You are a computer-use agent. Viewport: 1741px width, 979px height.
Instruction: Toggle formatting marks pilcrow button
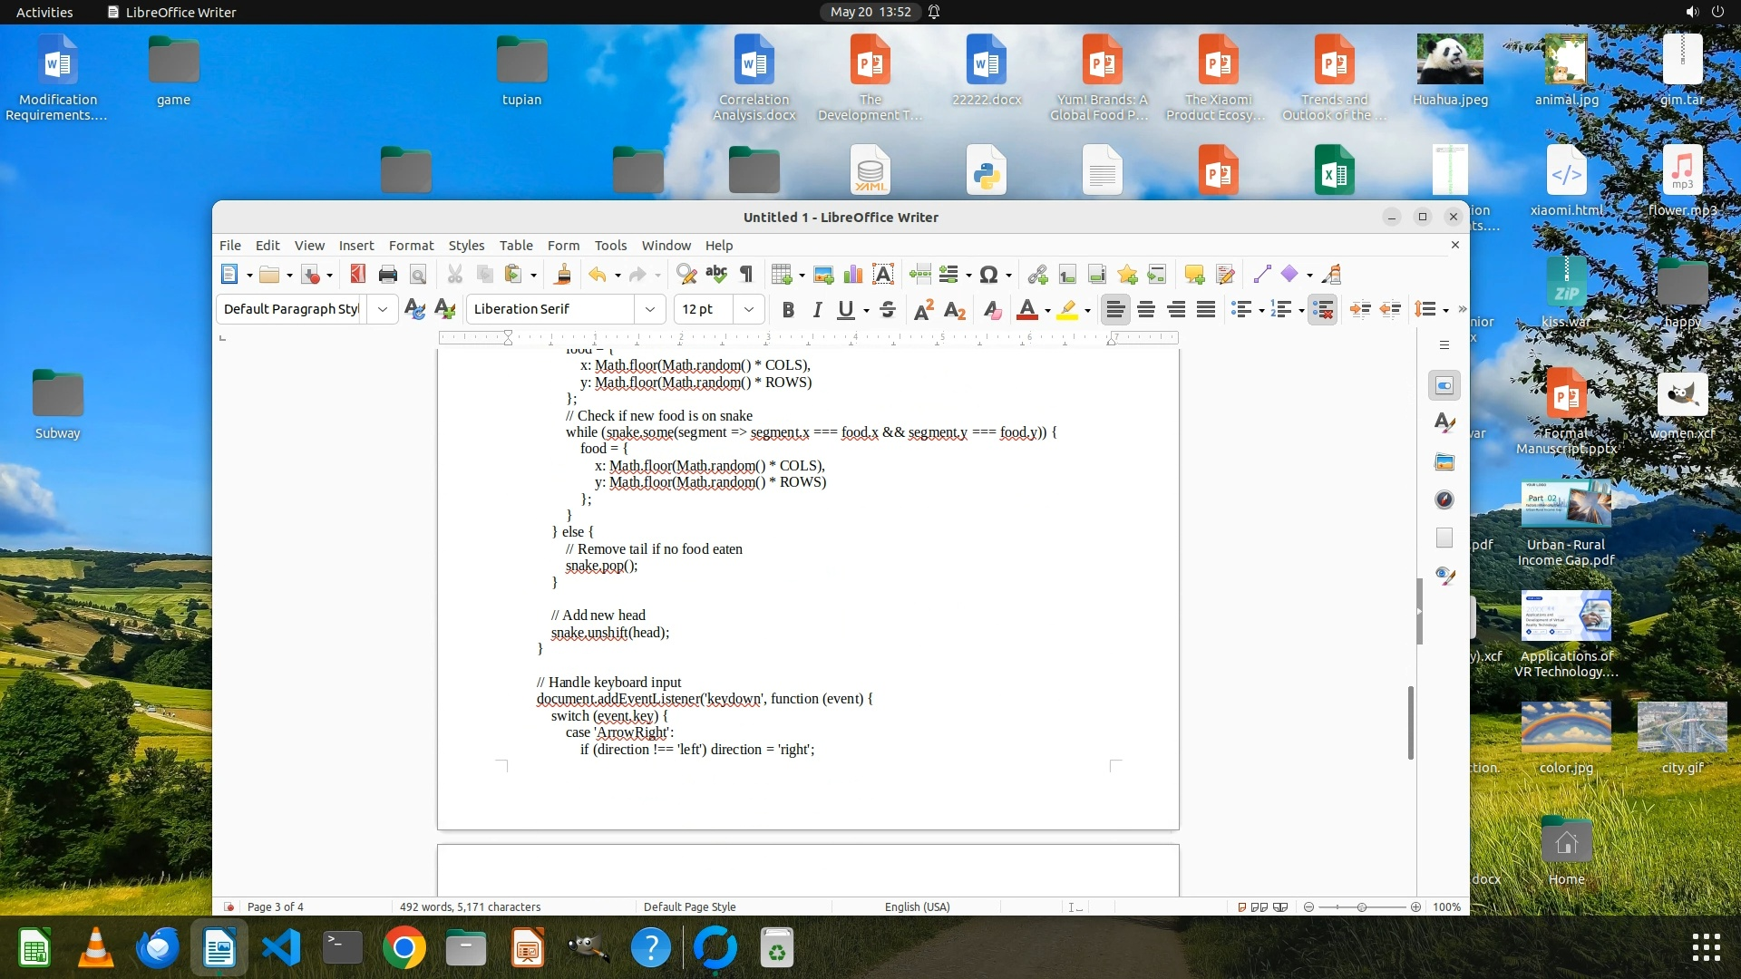click(746, 275)
